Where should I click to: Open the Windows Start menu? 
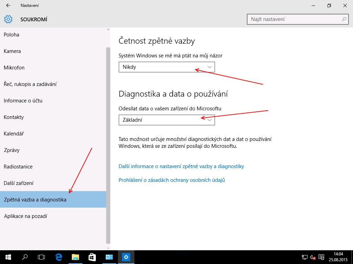click(x=8, y=257)
